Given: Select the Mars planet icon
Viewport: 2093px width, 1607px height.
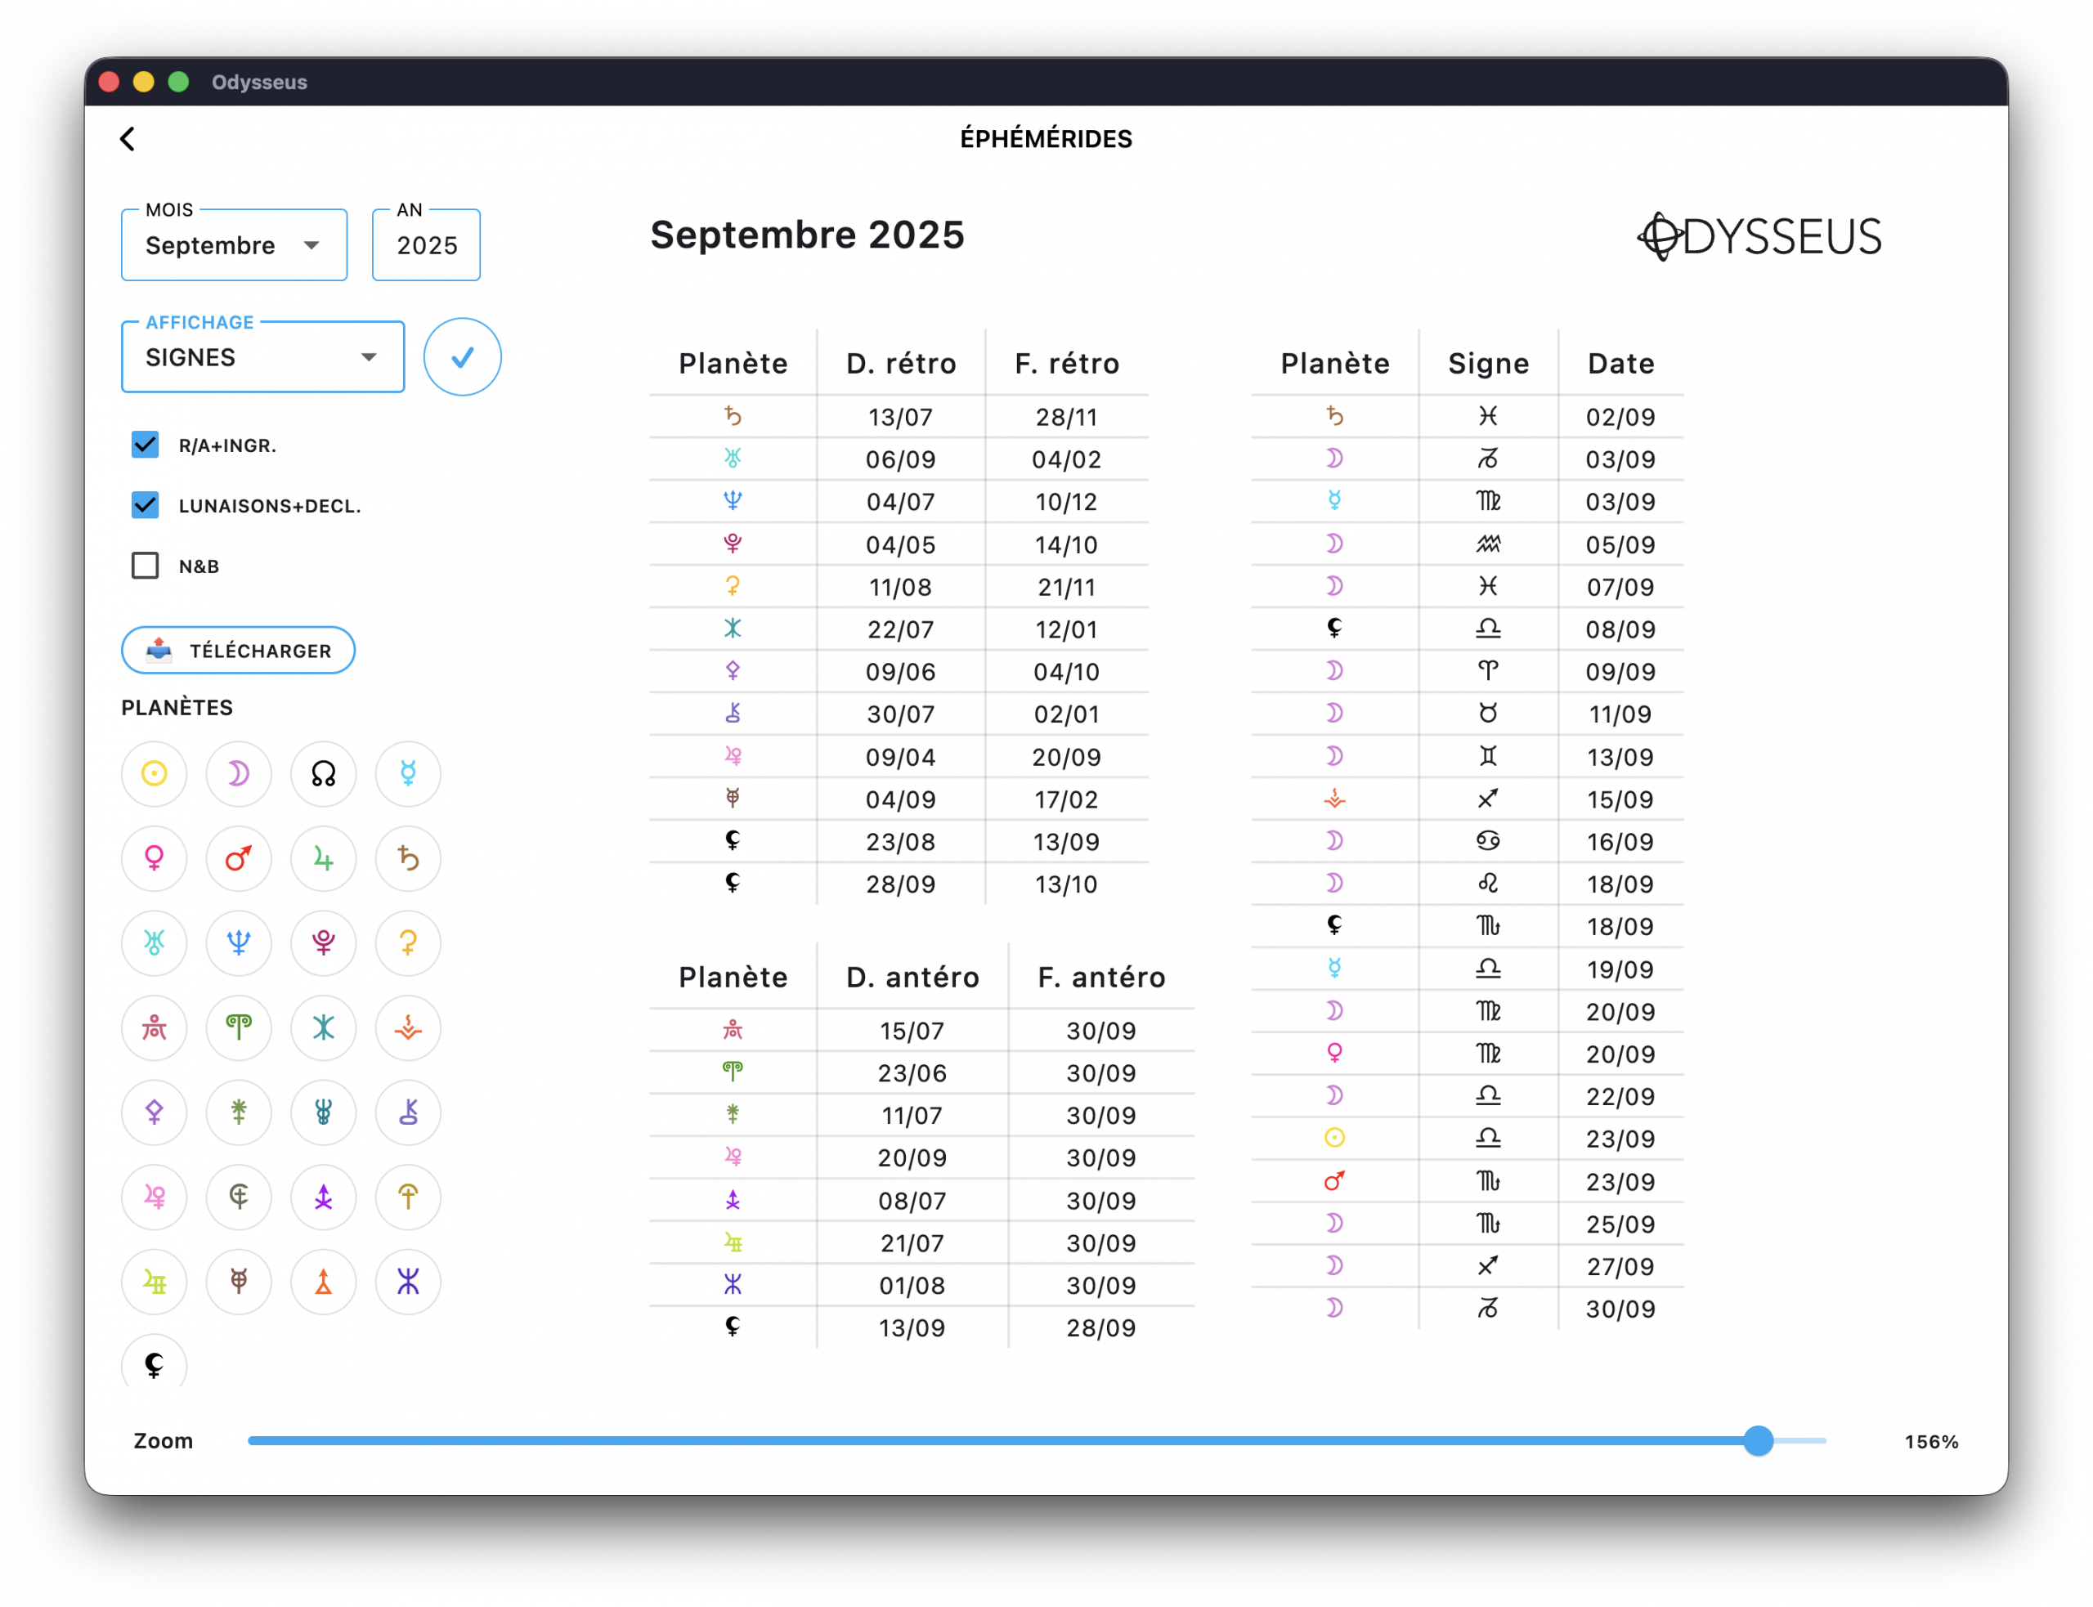Looking at the screenshot, I should pos(238,858).
